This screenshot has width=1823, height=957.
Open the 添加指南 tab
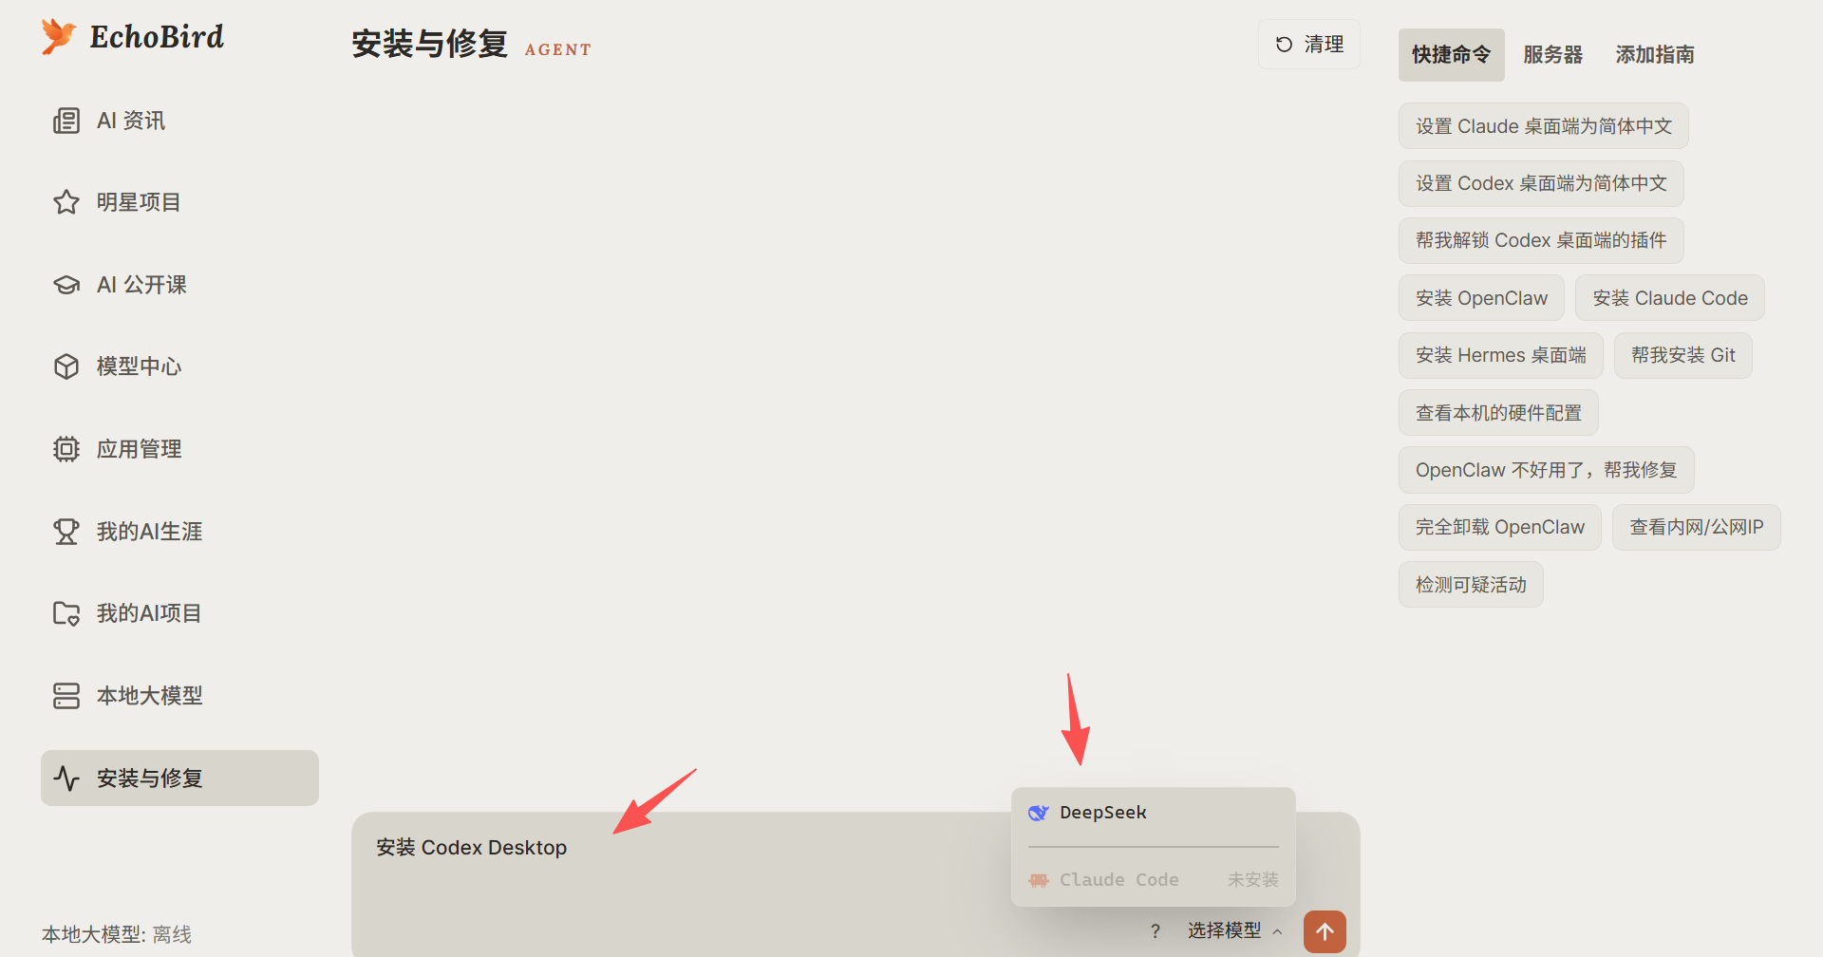pos(1655,55)
